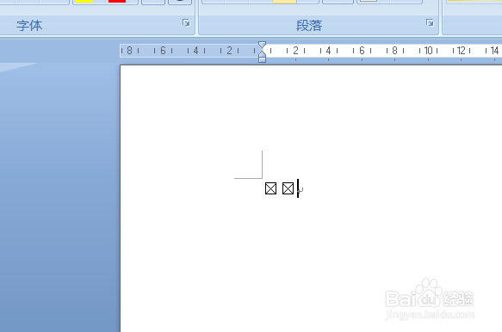Select the hanging indent triangle on ruler
The image size is (502, 332).
click(x=262, y=53)
